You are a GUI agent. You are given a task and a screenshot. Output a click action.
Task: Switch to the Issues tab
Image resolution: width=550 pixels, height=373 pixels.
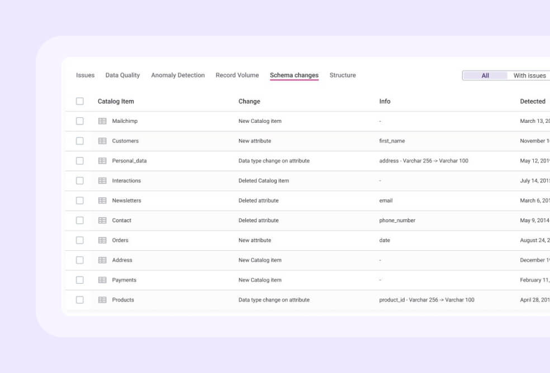(x=84, y=75)
